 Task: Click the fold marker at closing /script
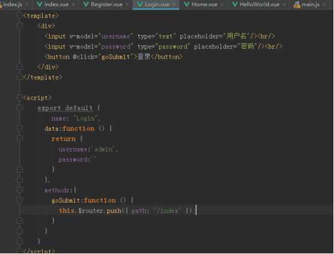(x=20, y=251)
